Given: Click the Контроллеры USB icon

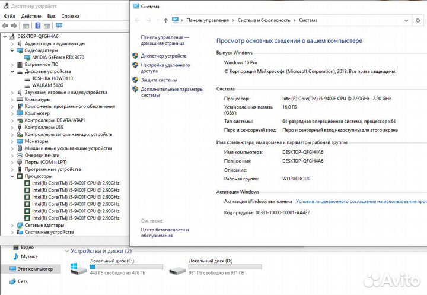Looking at the screenshot, I should 20,128.
